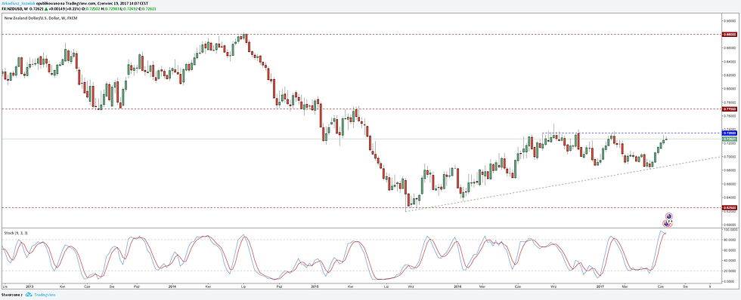The image size is (741, 300).
Task: Open the Arkadiusz_Jozwiak author profile link
Action: pos(18,3)
